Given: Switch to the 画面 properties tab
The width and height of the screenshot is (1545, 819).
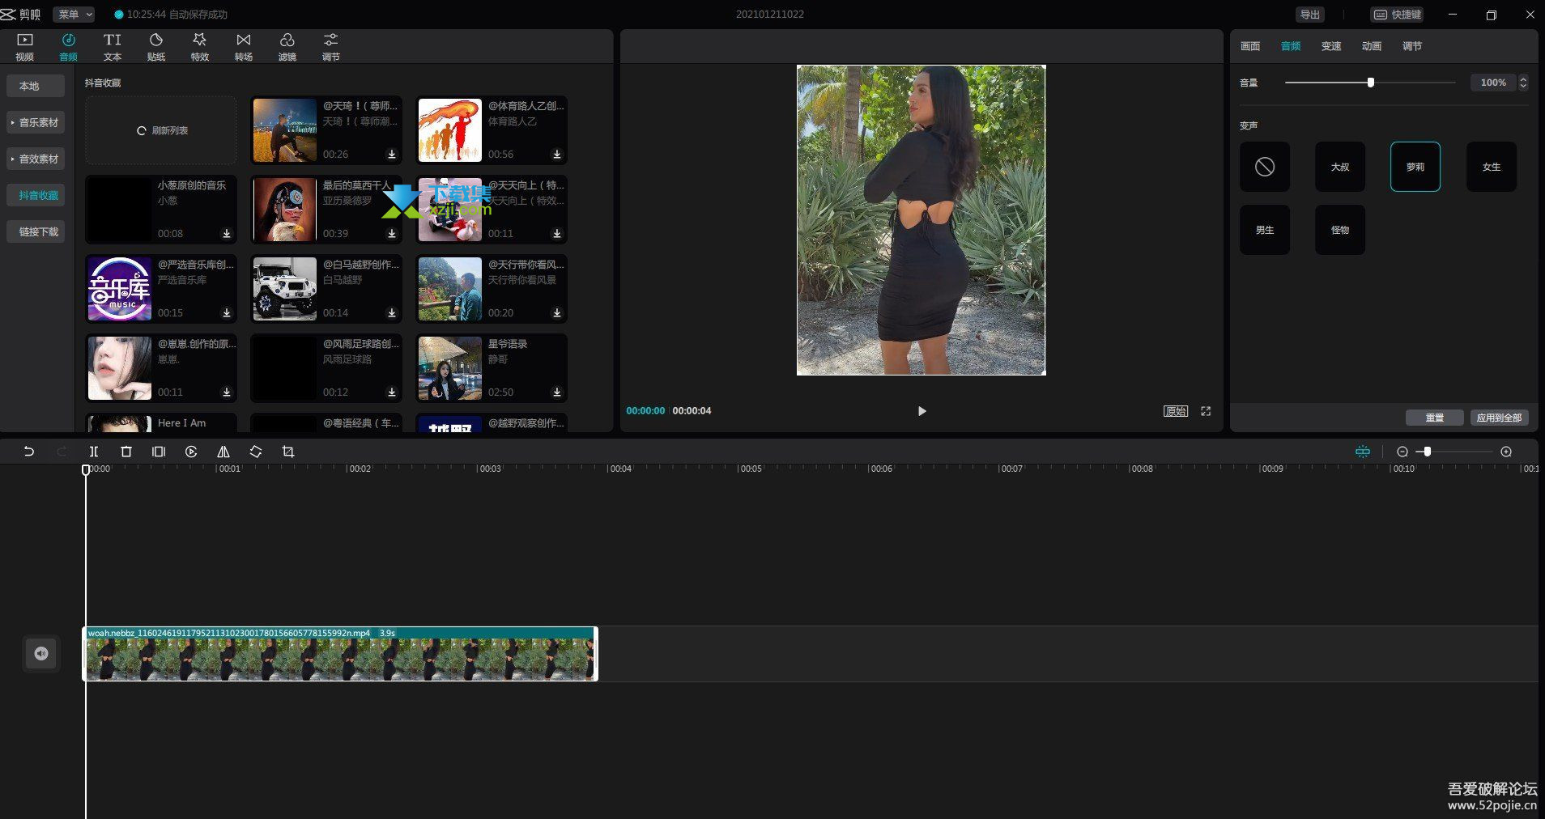Looking at the screenshot, I should point(1250,46).
